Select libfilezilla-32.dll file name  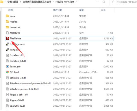pos(18,78)
